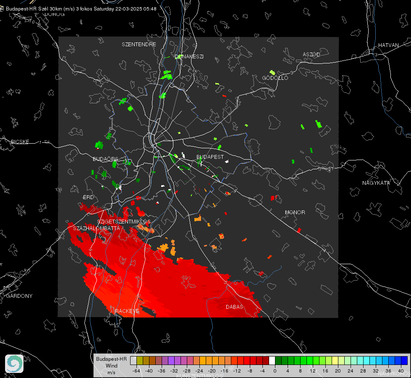Click the -20 legend value
Viewport: 411px width, 378px height.
212,371
